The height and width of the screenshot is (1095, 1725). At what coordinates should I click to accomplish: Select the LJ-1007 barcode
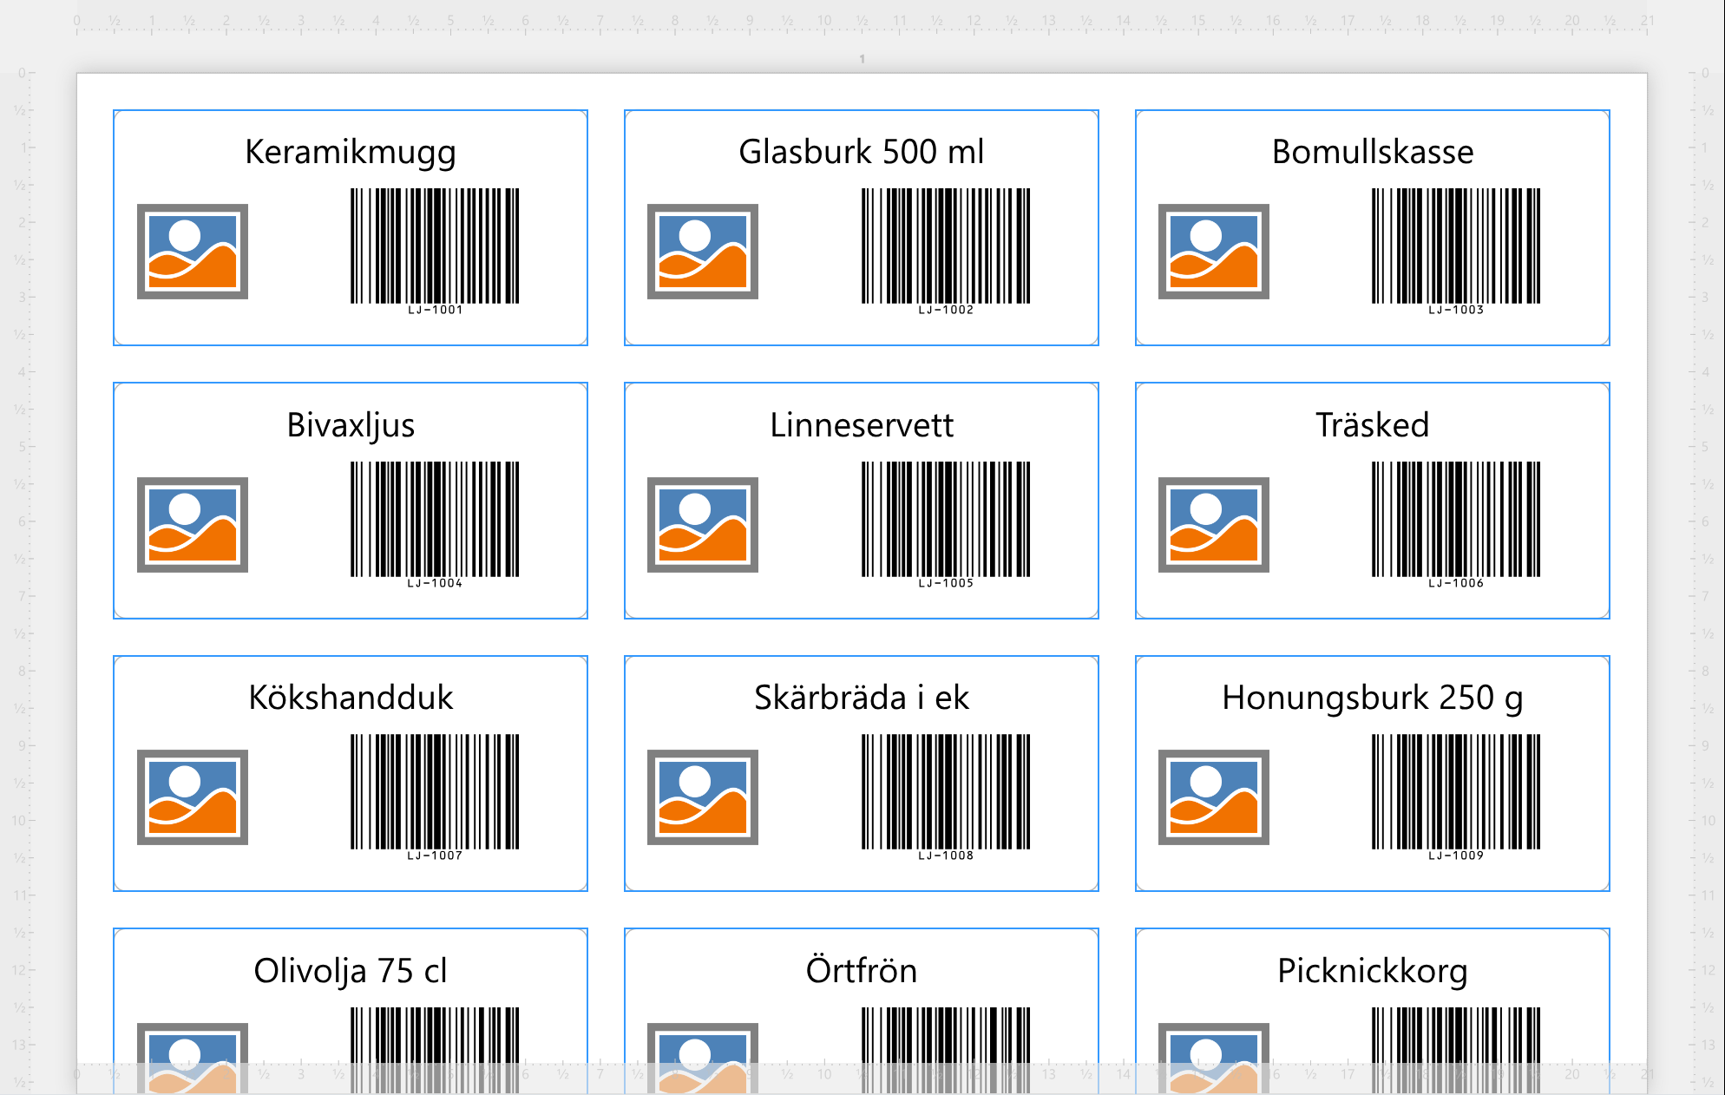tap(435, 797)
